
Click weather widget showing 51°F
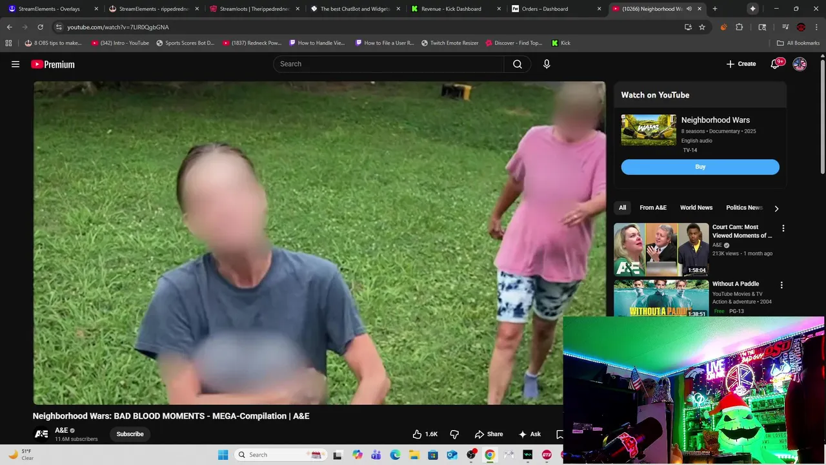tap(21, 455)
